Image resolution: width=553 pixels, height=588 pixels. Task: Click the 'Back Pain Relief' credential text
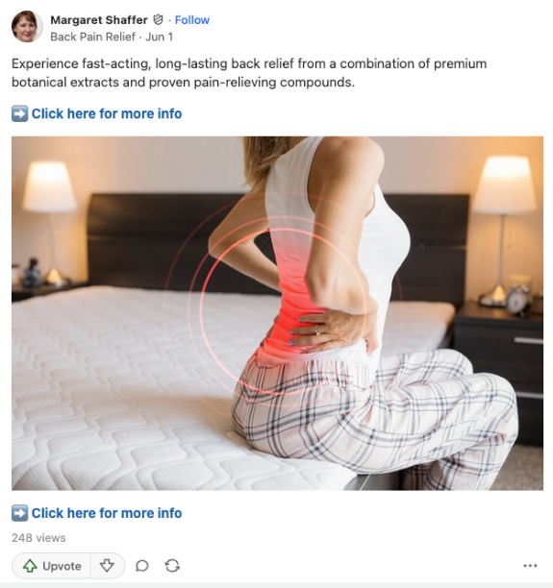point(92,37)
